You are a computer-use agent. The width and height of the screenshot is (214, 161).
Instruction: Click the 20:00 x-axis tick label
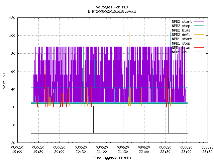[x=60, y=152]
